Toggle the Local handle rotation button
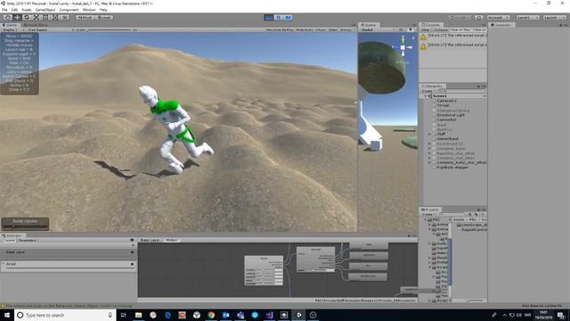 (x=104, y=18)
